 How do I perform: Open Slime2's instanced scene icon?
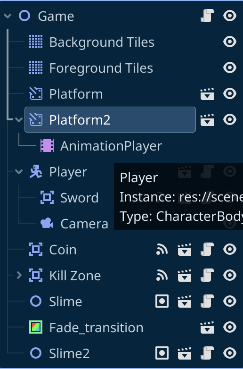coord(185,353)
